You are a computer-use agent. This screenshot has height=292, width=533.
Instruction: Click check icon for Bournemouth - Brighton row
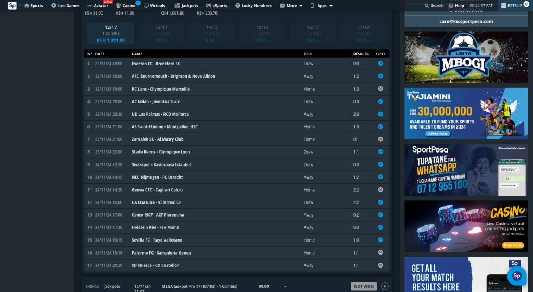pyautogui.click(x=380, y=76)
